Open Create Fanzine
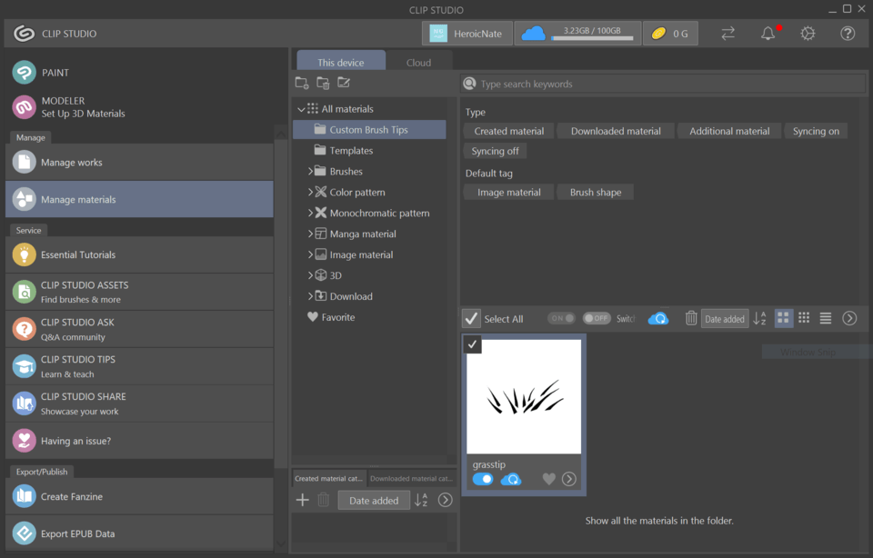This screenshot has width=873, height=558. [139, 496]
